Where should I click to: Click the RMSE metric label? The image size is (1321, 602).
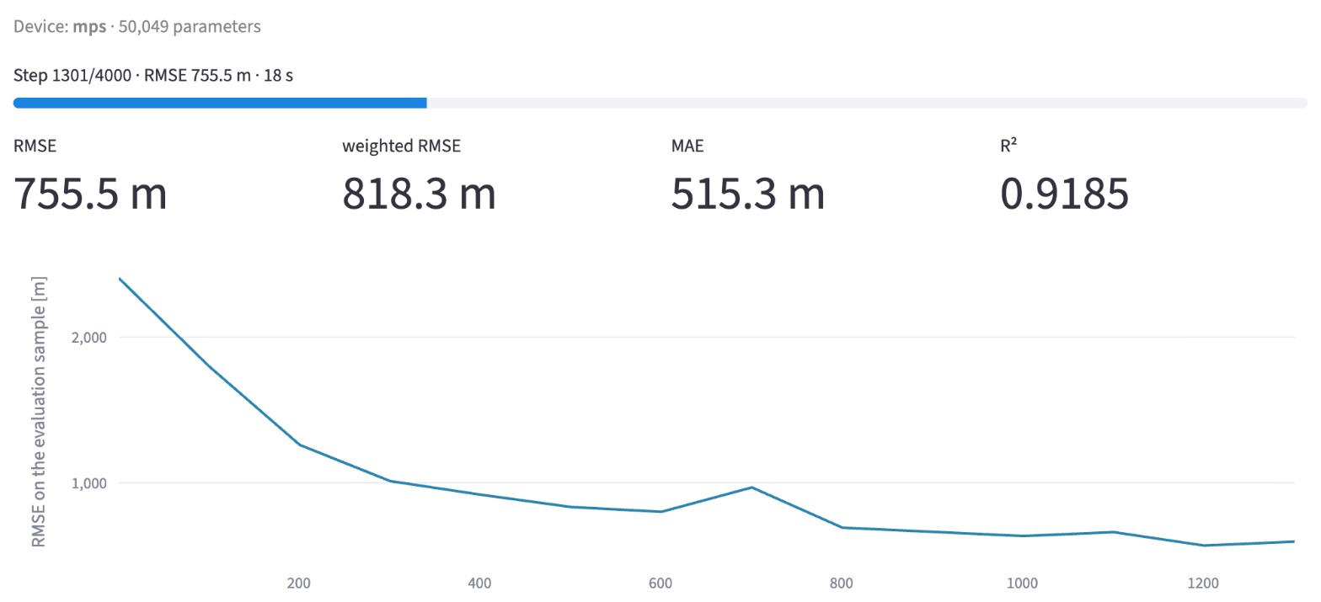click(x=35, y=146)
